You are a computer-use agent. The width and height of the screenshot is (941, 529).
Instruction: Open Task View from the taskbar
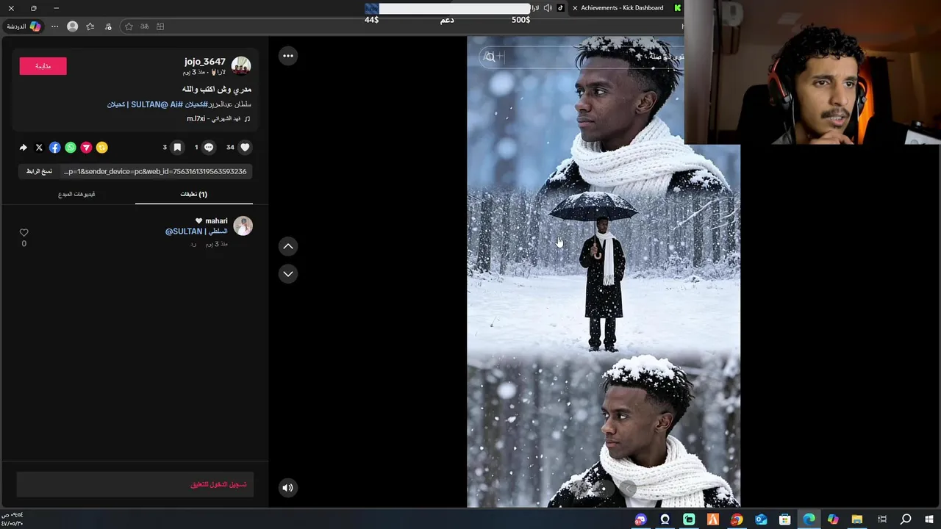(x=882, y=519)
